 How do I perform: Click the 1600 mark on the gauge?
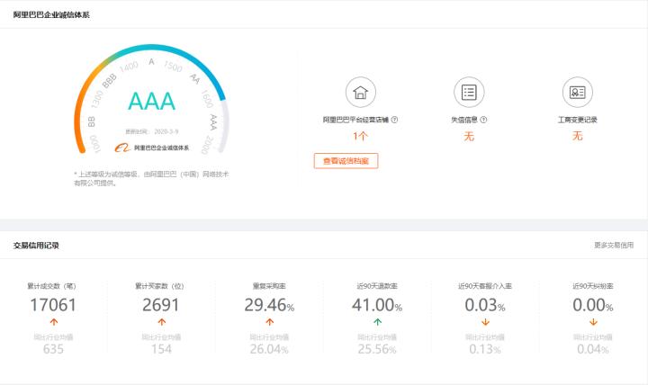(x=207, y=99)
